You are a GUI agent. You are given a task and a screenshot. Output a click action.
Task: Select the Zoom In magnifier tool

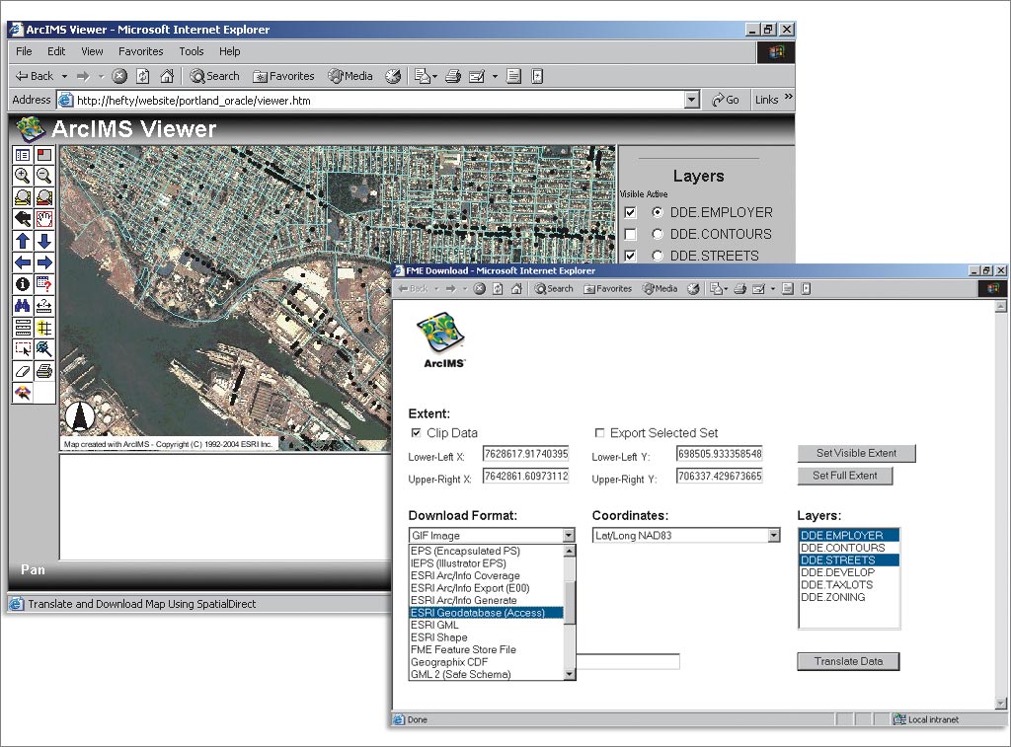click(23, 176)
